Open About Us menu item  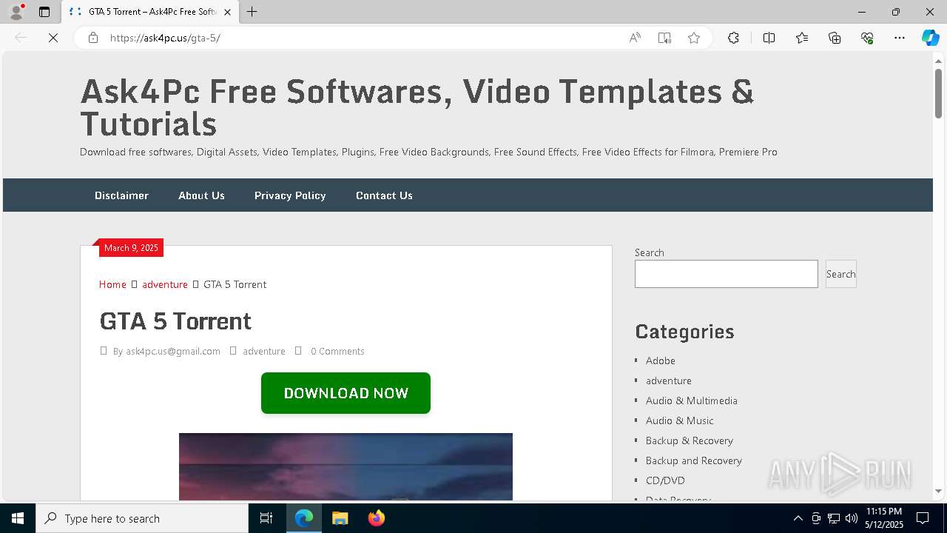[x=201, y=195]
